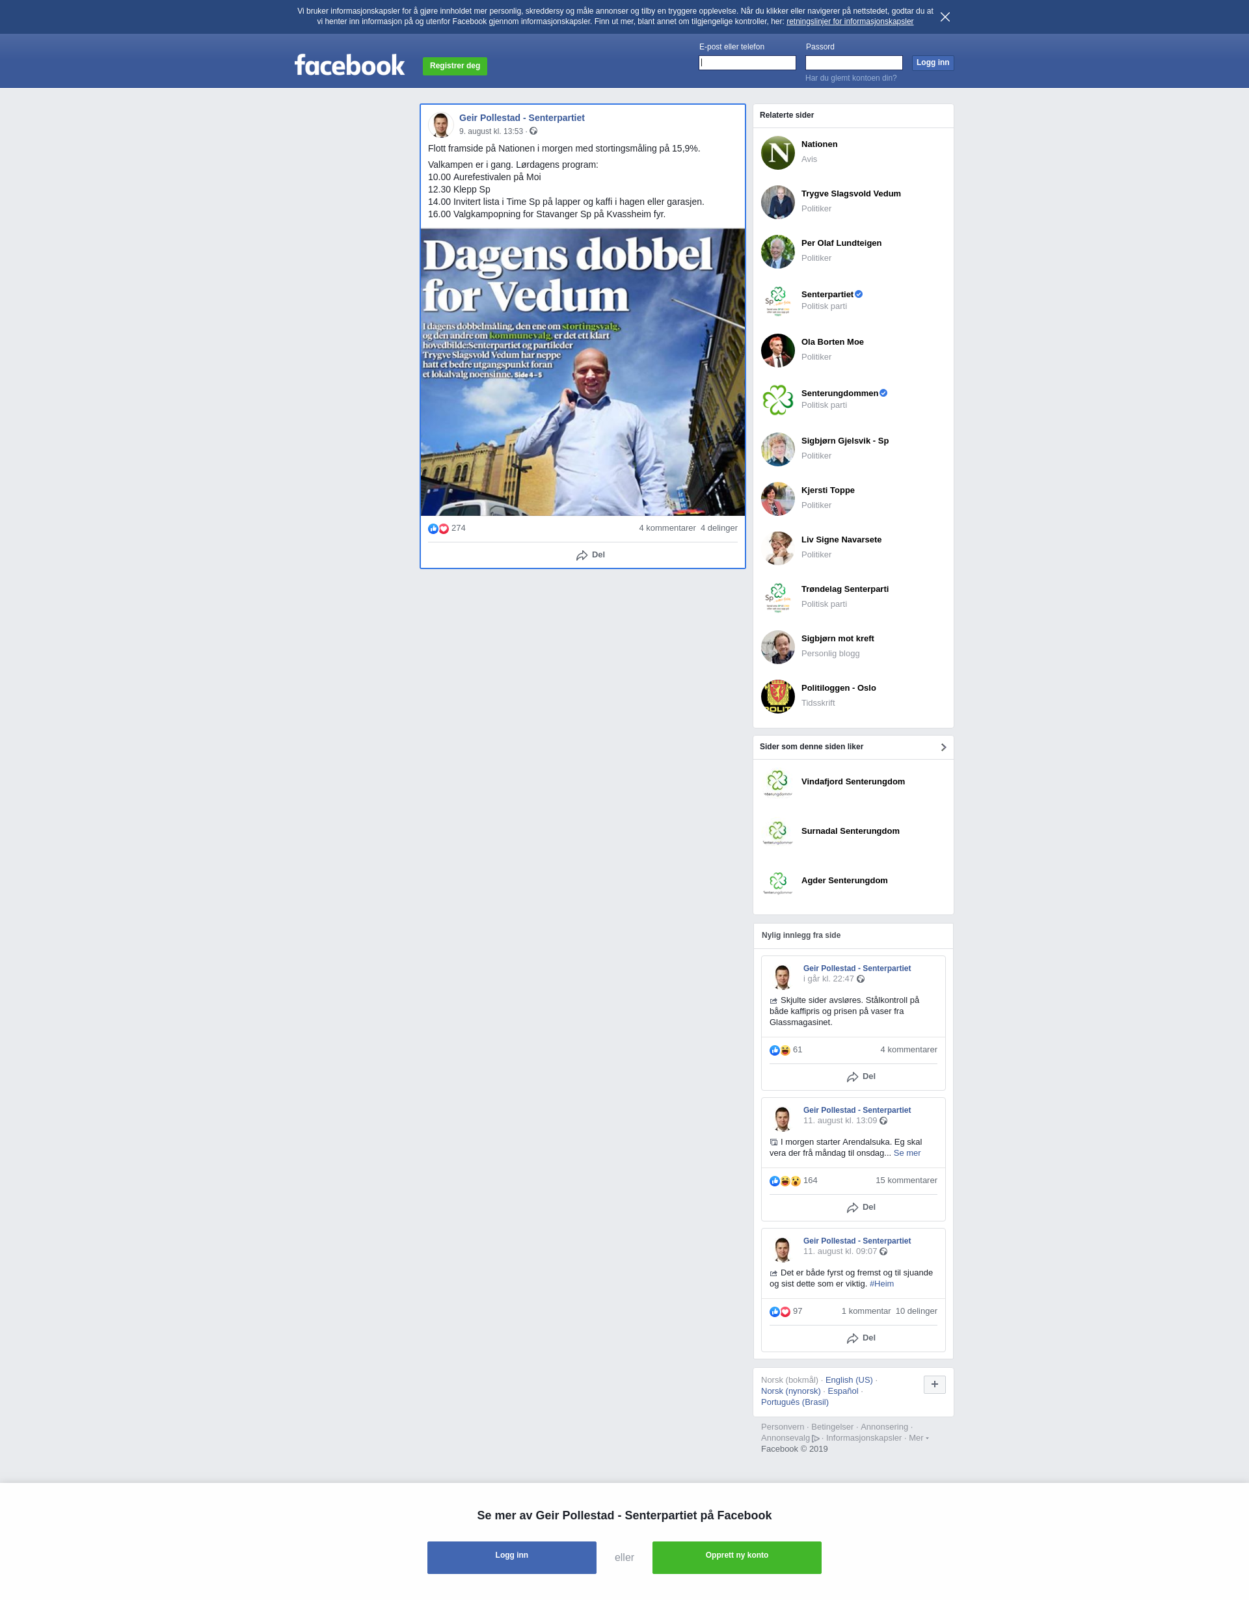The width and height of the screenshot is (1249, 1600).
Task: Close the cookie notice banner
Action: [945, 17]
